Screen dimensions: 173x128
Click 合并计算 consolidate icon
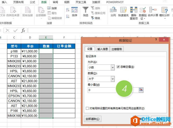point(153,10)
